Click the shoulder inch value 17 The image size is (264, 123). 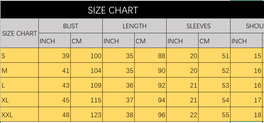click(x=246, y=100)
